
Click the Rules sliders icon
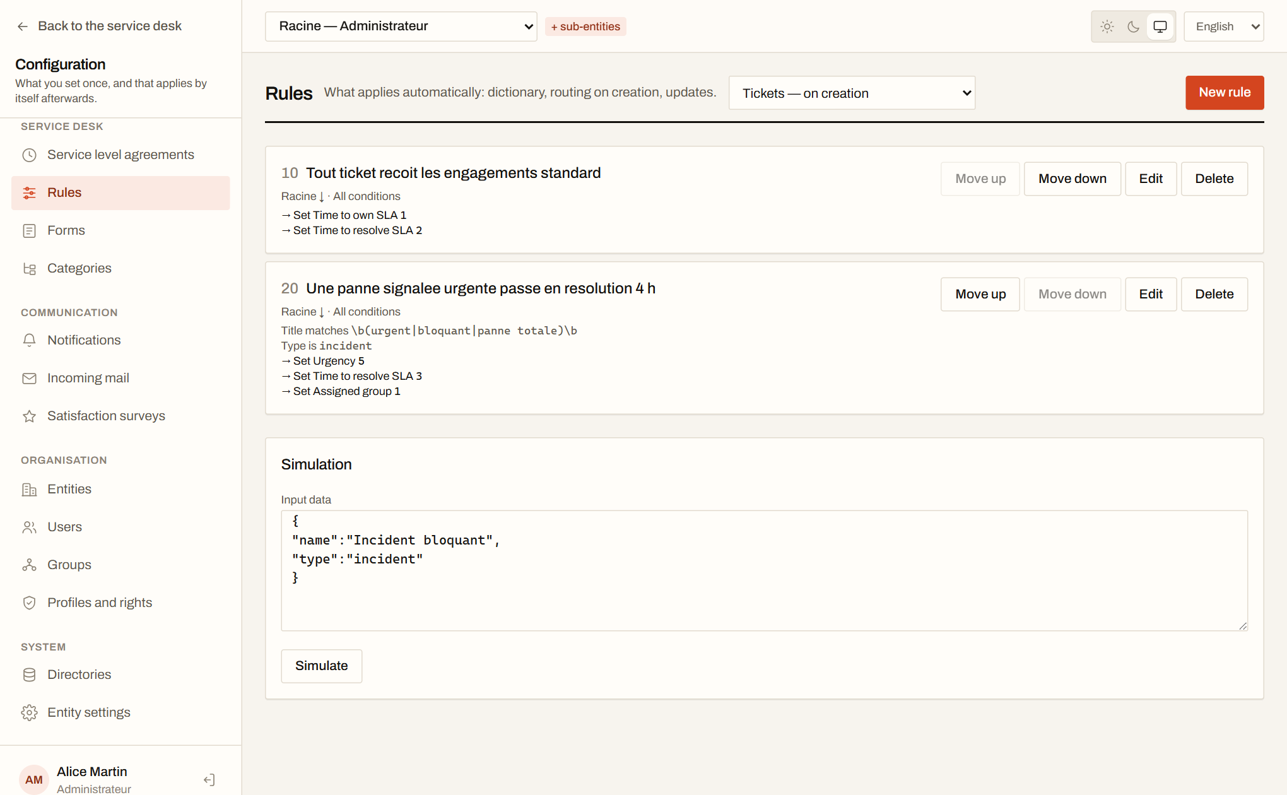29,193
